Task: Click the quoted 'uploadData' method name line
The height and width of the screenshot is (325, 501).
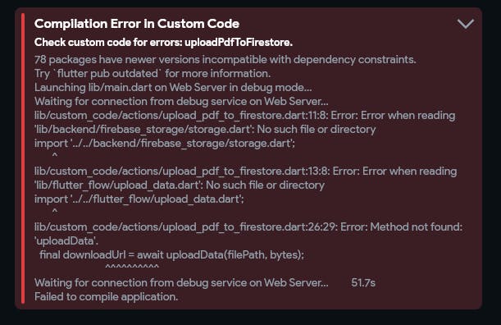Action: point(66,240)
